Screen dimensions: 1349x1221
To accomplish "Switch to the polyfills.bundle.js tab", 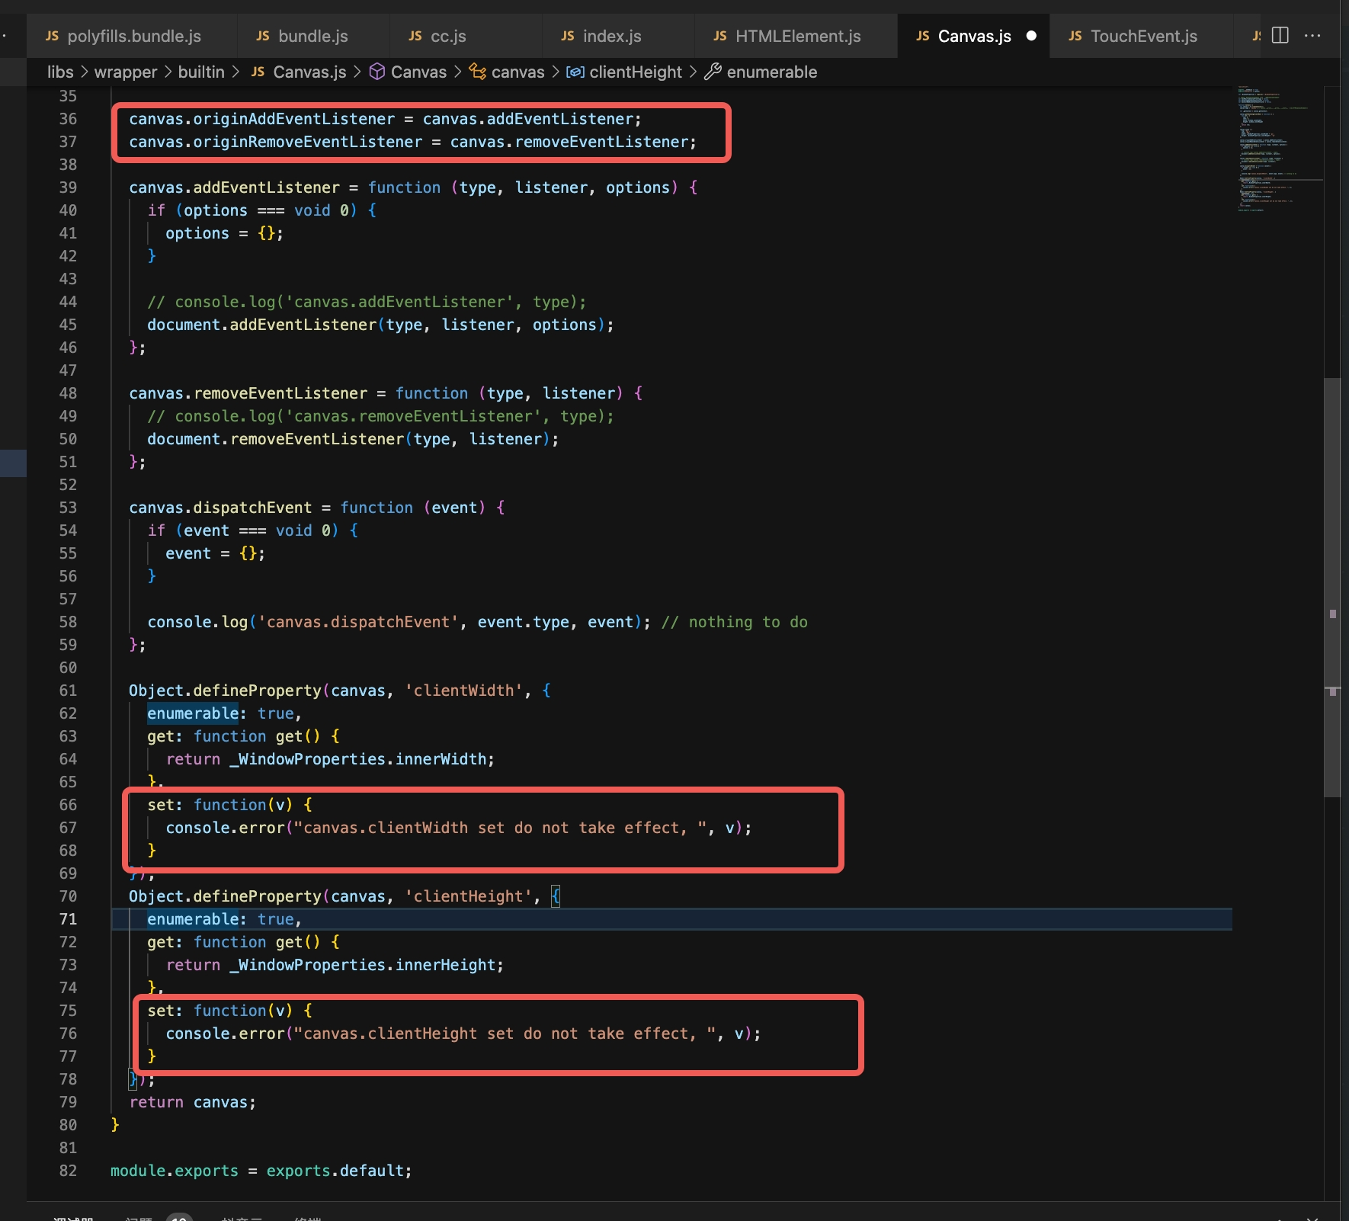I will coord(133,37).
